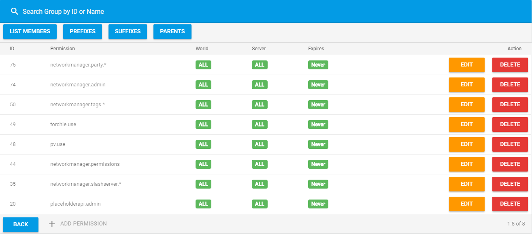Delete the placeholderapi.admin permission
532x234 pixels.
510,204
